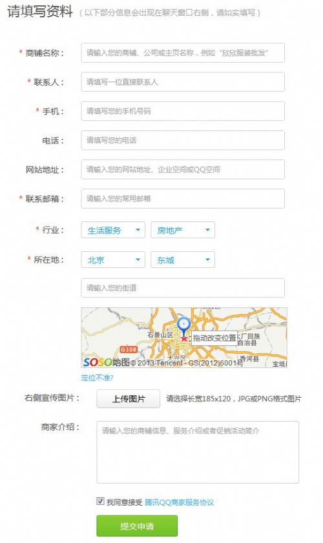
Task: Click the 行业 label
Action: pyautogui.click(x=53, y=230)
